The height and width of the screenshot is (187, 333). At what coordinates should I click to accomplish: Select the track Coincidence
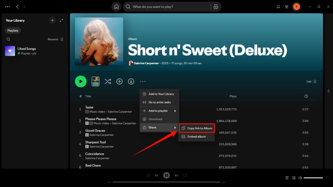(x=95, y=154)
